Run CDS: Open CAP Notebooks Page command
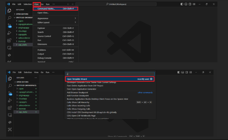This screenshot has height=140, width=228. pos(110,116)
